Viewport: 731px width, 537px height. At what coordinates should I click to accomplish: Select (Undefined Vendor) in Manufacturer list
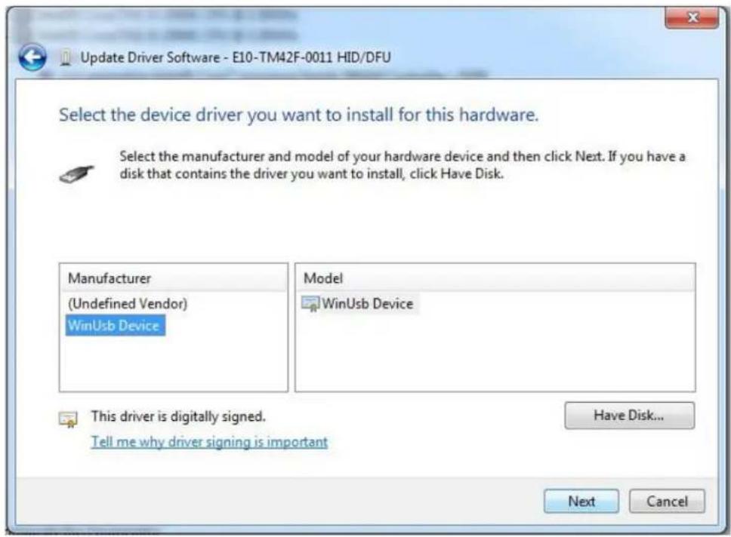(128, 304)
